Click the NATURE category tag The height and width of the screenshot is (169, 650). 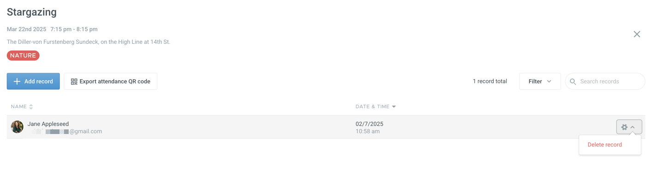[x=23, y=56]
